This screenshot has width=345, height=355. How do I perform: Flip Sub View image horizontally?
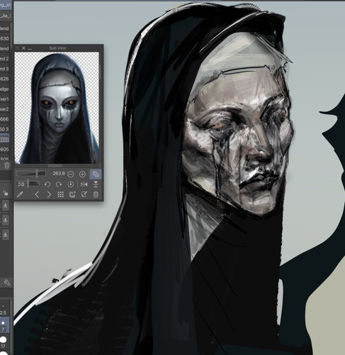[84, 185]
